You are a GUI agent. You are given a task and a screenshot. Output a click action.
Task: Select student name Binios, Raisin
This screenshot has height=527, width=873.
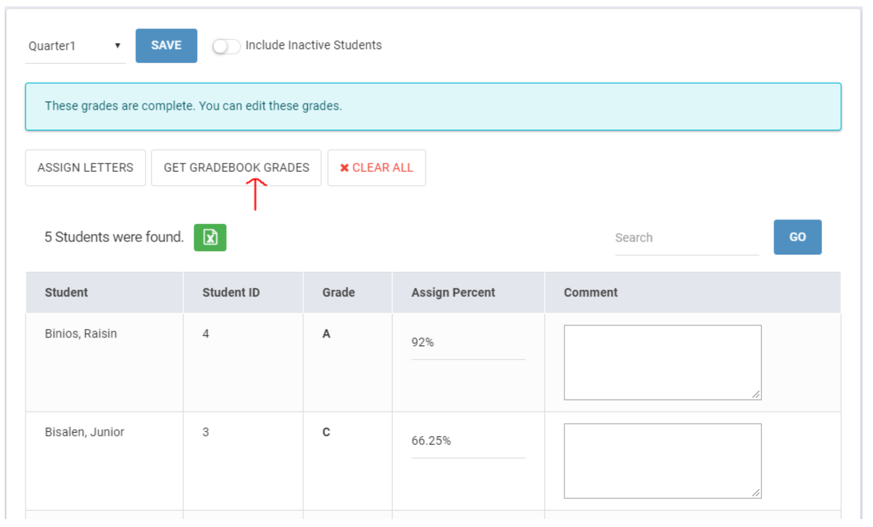pyautogui.click(x=81, y=334)
